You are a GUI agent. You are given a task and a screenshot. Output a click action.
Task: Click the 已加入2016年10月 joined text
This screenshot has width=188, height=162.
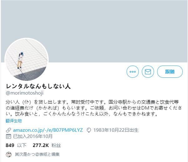pos(33,136)
